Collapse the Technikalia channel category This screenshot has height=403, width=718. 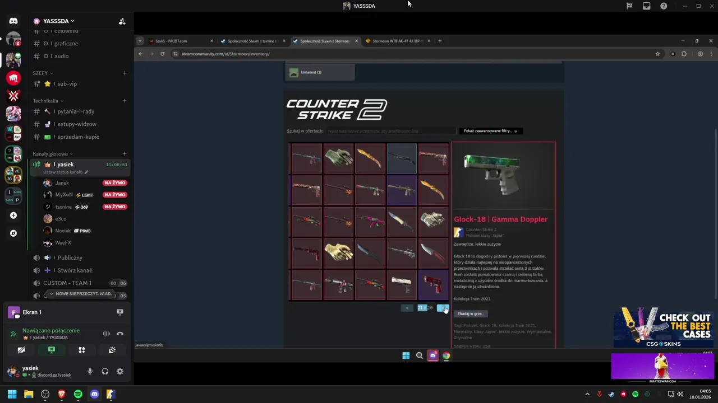pyautogui.click(x=48, y=101)
